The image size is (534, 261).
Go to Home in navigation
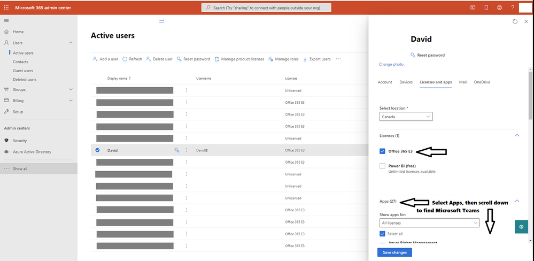[x=18, y=32]
